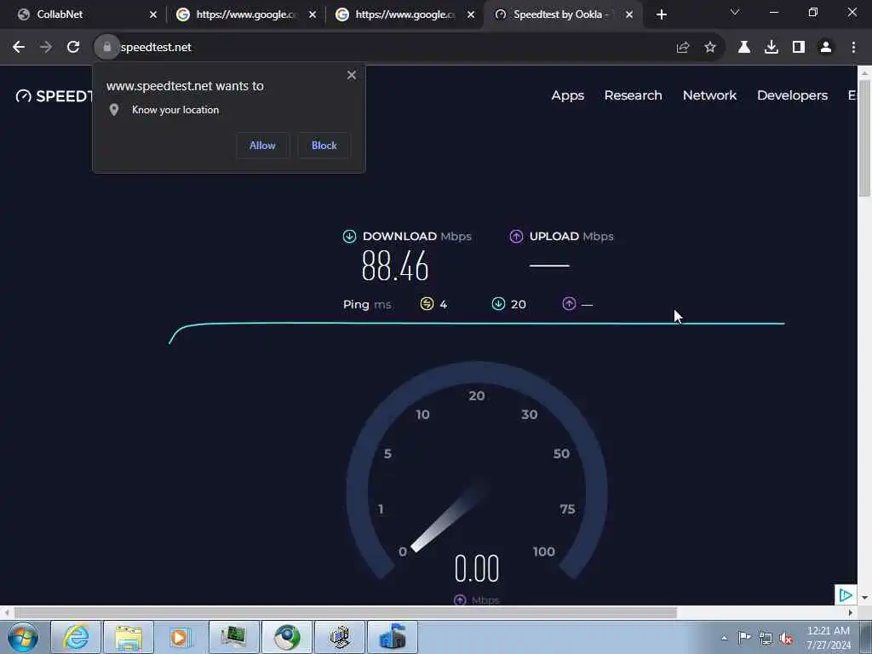
Task: Open network status tray icon
Action: point(766,638)
